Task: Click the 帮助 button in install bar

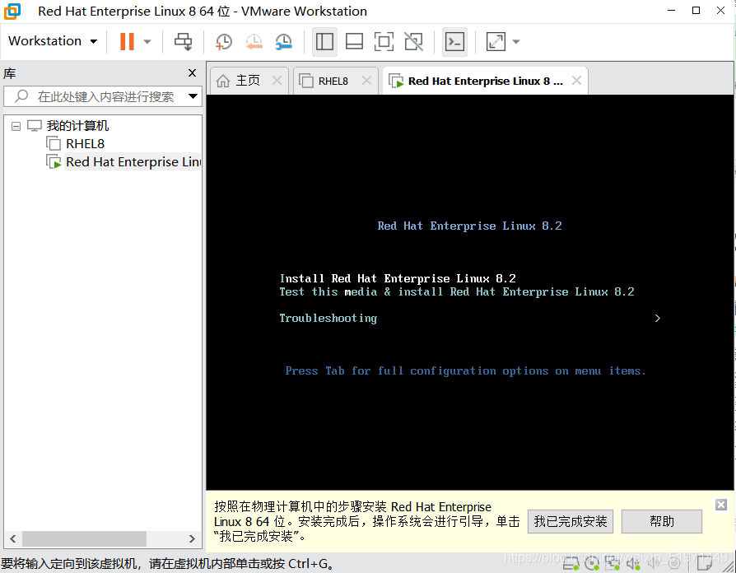Action: coord(661,521)
